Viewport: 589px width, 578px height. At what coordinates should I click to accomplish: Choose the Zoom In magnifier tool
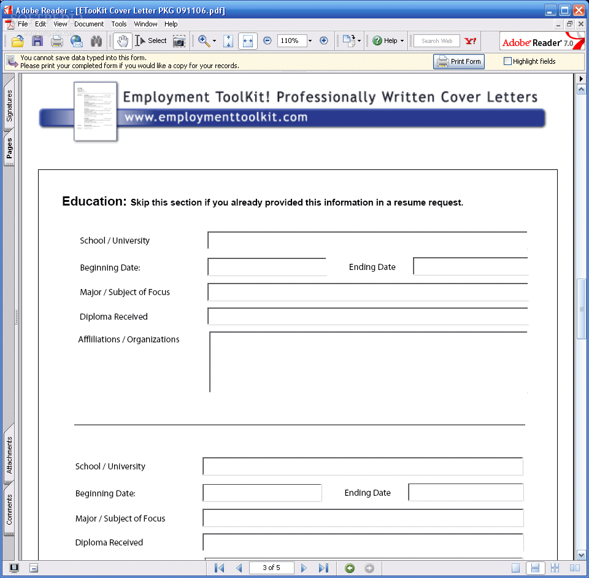[x=204, y=41]
